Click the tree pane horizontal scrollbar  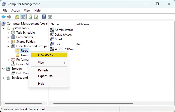23,103
